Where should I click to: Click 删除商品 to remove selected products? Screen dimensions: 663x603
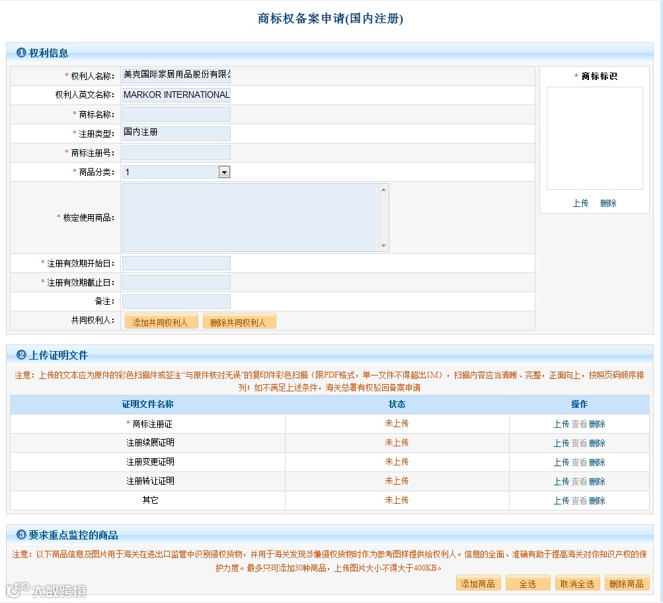coord(627,583)
